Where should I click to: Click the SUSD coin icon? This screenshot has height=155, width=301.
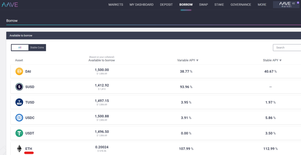click(x=19, y=87)
